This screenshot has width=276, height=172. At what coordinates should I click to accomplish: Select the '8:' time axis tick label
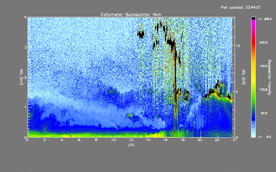tap(97, 140)
